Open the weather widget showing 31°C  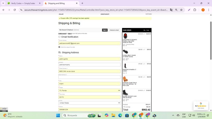pyautogui.click(x=13, y=115)
